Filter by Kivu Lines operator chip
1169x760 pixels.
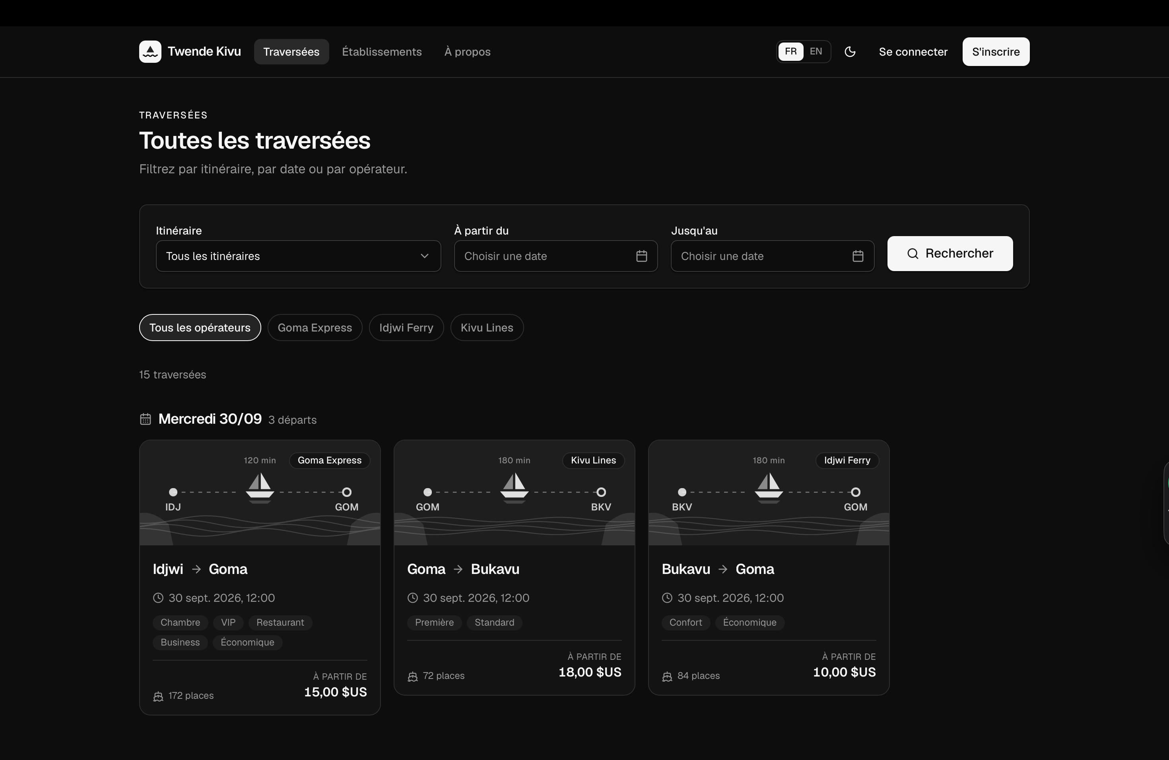[x=487, y=328]
